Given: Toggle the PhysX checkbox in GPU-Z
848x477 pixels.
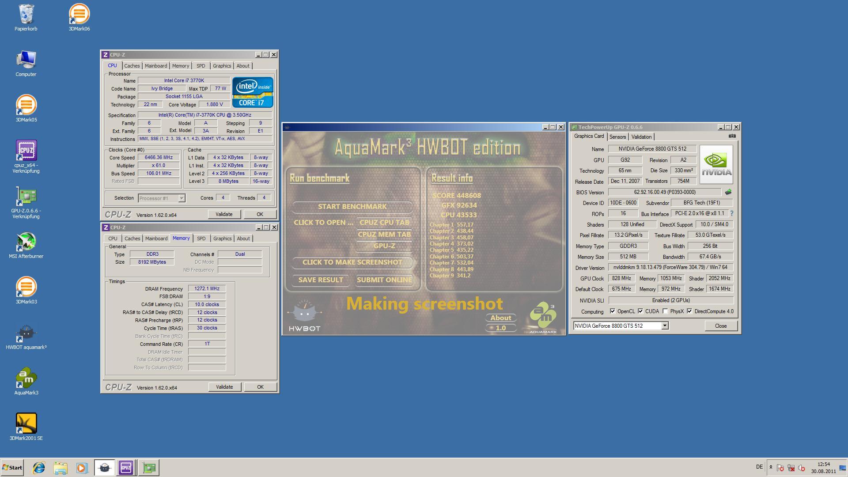Looking at the screenshot, I should (665, 311).
